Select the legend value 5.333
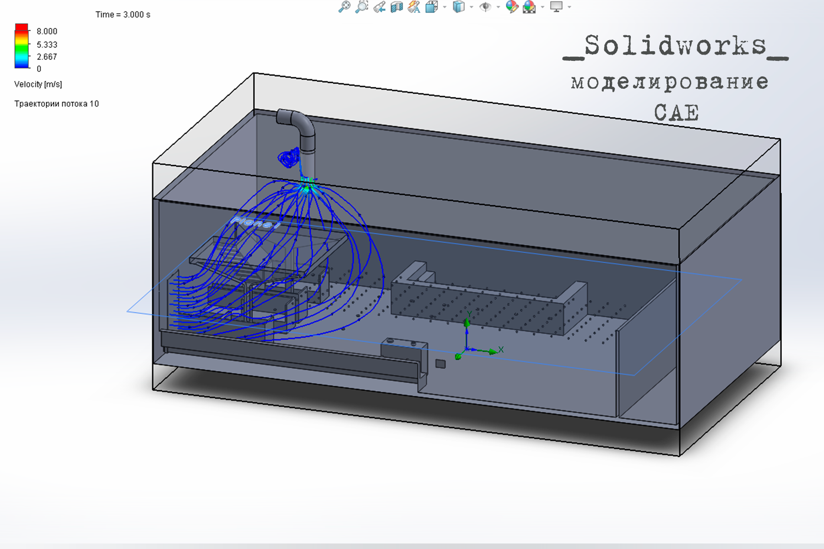 pos(47,44)
